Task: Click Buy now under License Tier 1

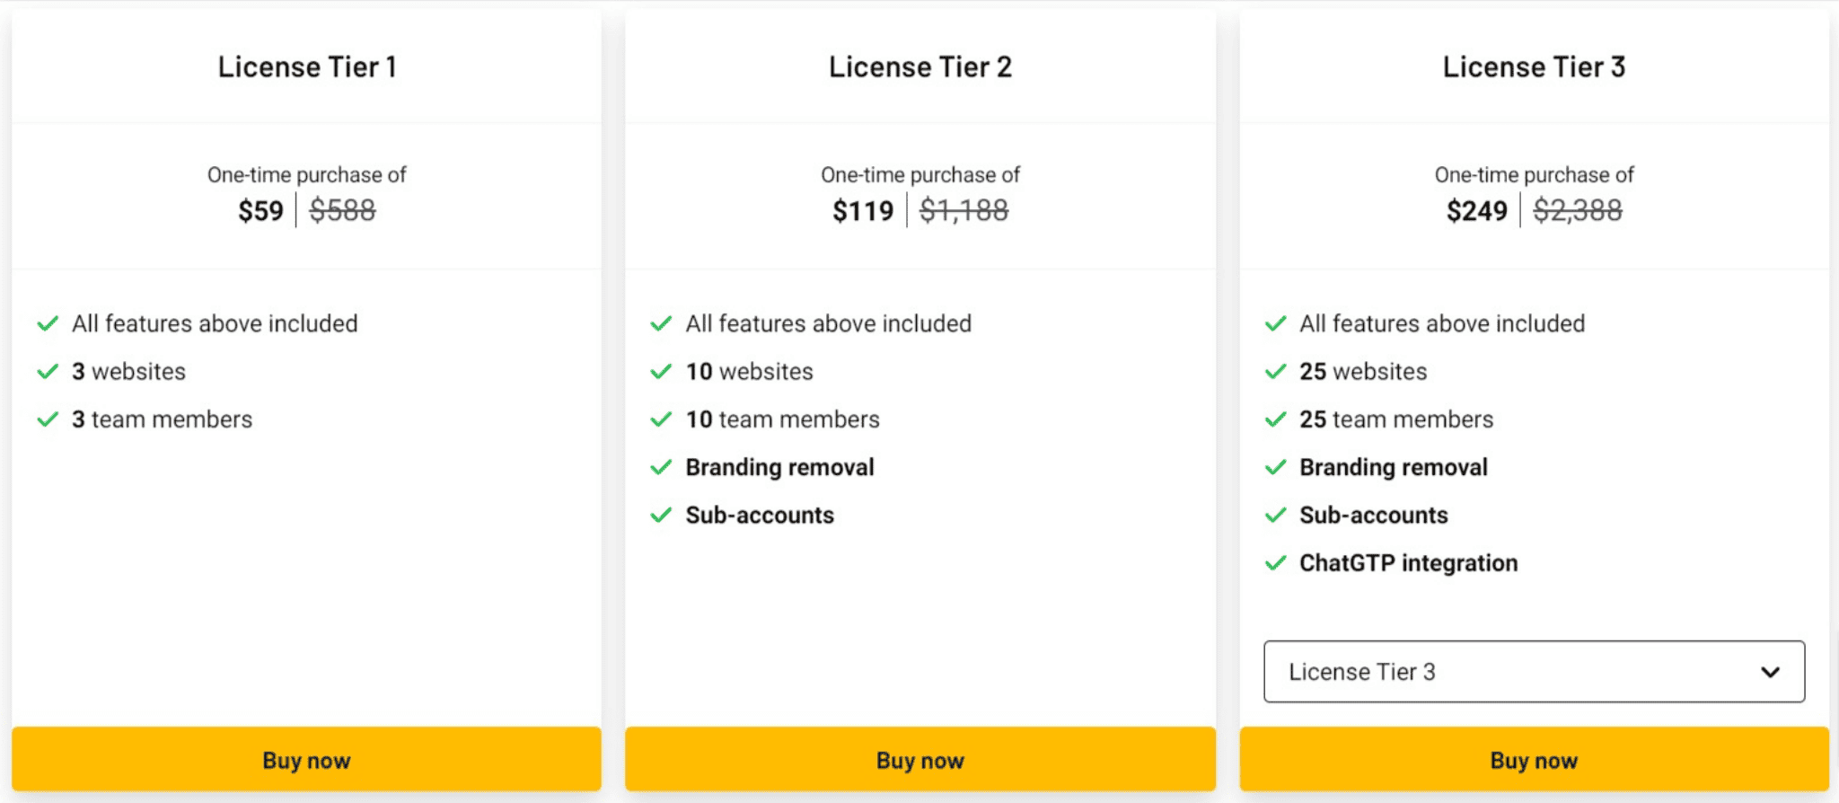Action: pos(306,760)
